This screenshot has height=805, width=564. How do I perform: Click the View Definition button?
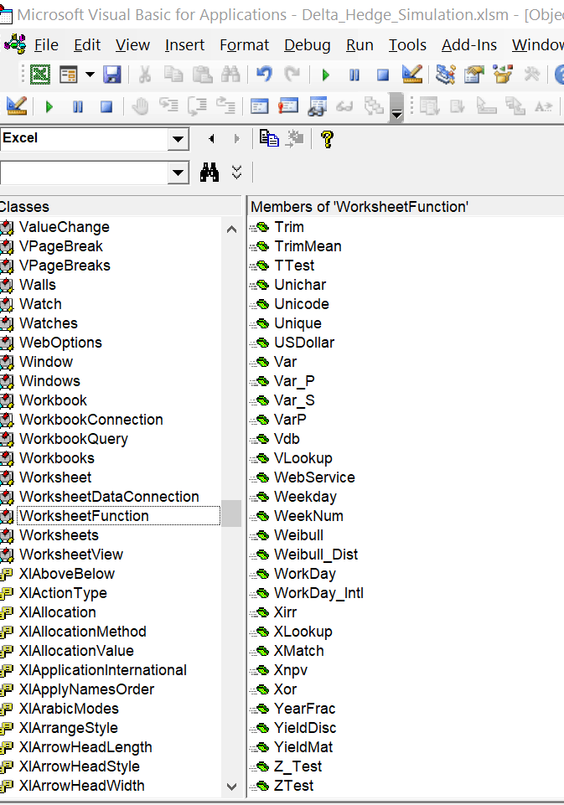pyautogui.click(x=295, y=138)
